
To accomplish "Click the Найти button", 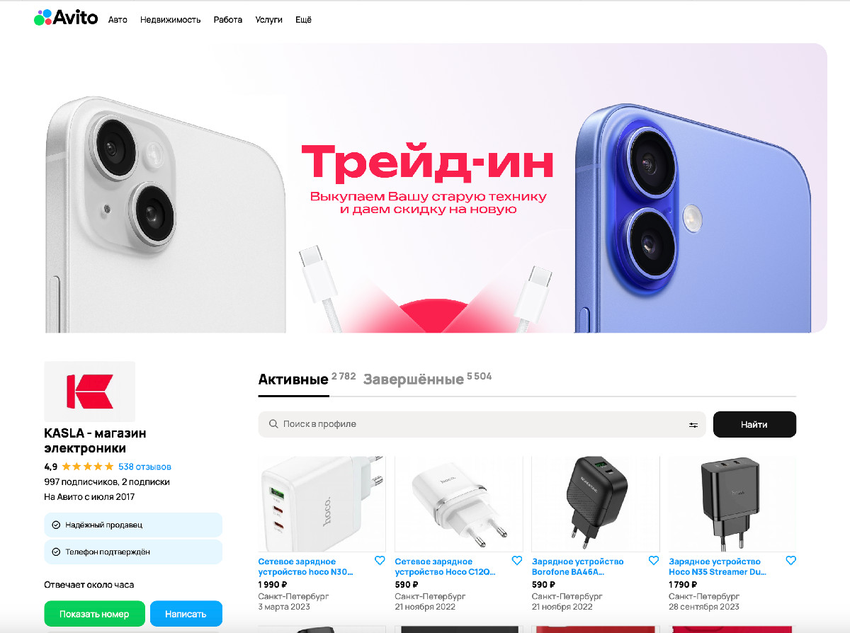I will (754, 425).
